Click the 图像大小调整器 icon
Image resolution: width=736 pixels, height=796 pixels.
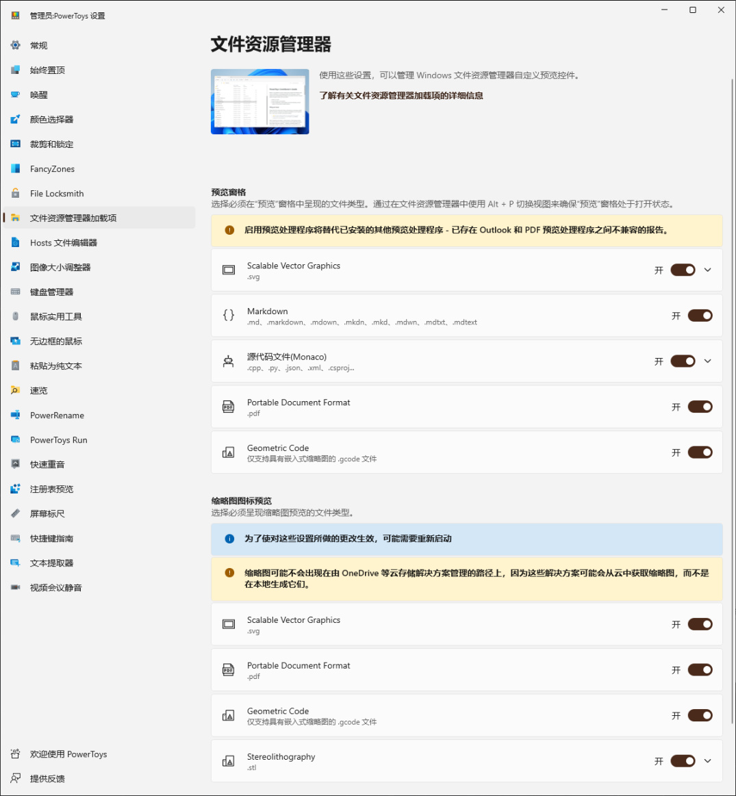click(x=15, y=267)
